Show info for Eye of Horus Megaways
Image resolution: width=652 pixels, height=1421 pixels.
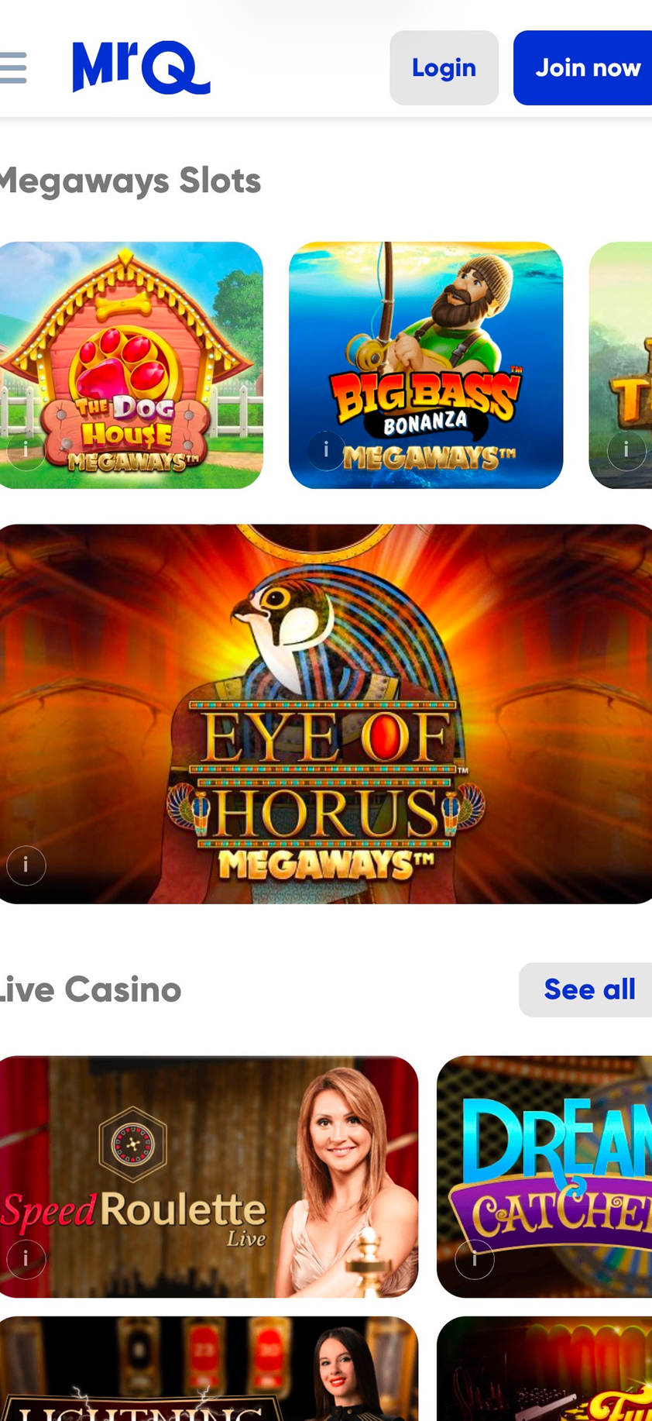(x=26, y=865)
